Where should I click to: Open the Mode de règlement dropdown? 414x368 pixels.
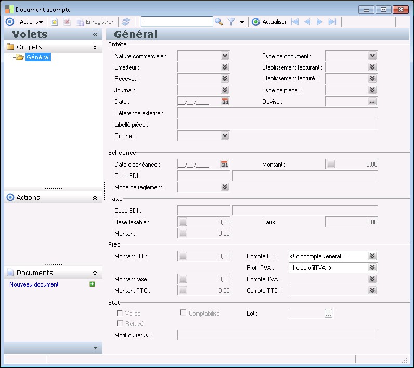pyautogui.click(x=225, y=187)
